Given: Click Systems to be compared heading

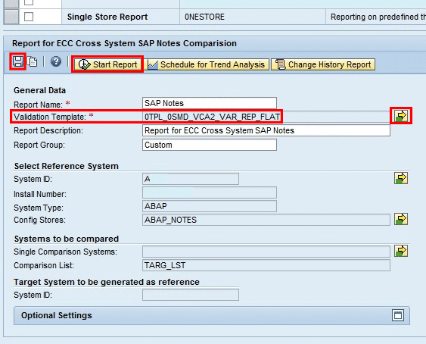Looking at the screenshot, I should [x=67, y=239].
